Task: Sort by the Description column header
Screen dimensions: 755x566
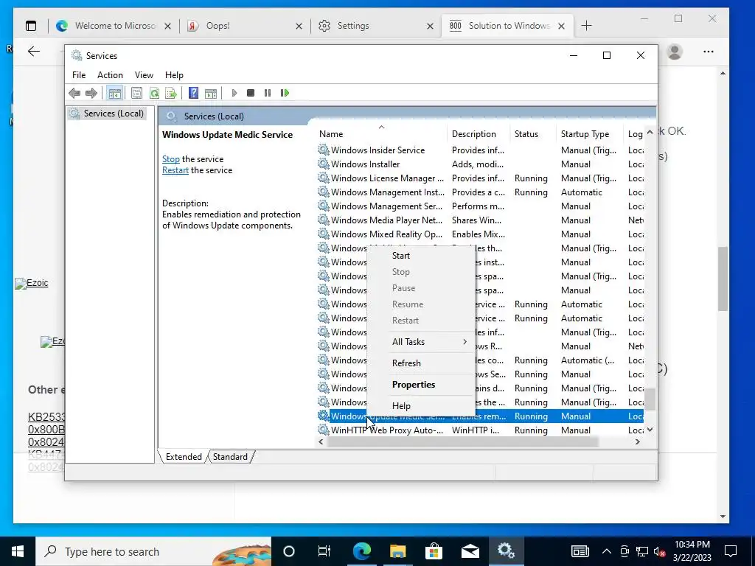Action: (479, 134)
